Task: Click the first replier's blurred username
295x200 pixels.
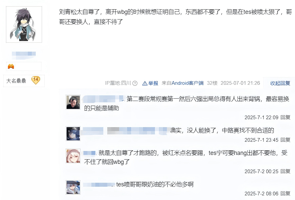Action: click(x=104, y=99)
